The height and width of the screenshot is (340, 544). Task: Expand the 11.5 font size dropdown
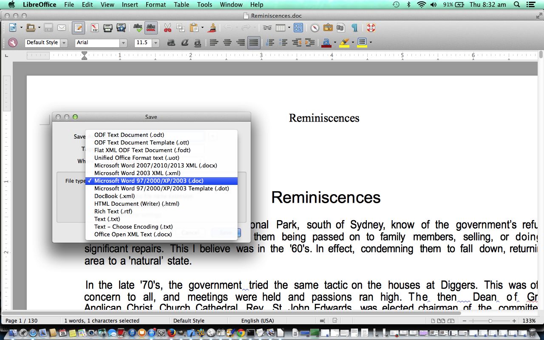tap(156, 43)
